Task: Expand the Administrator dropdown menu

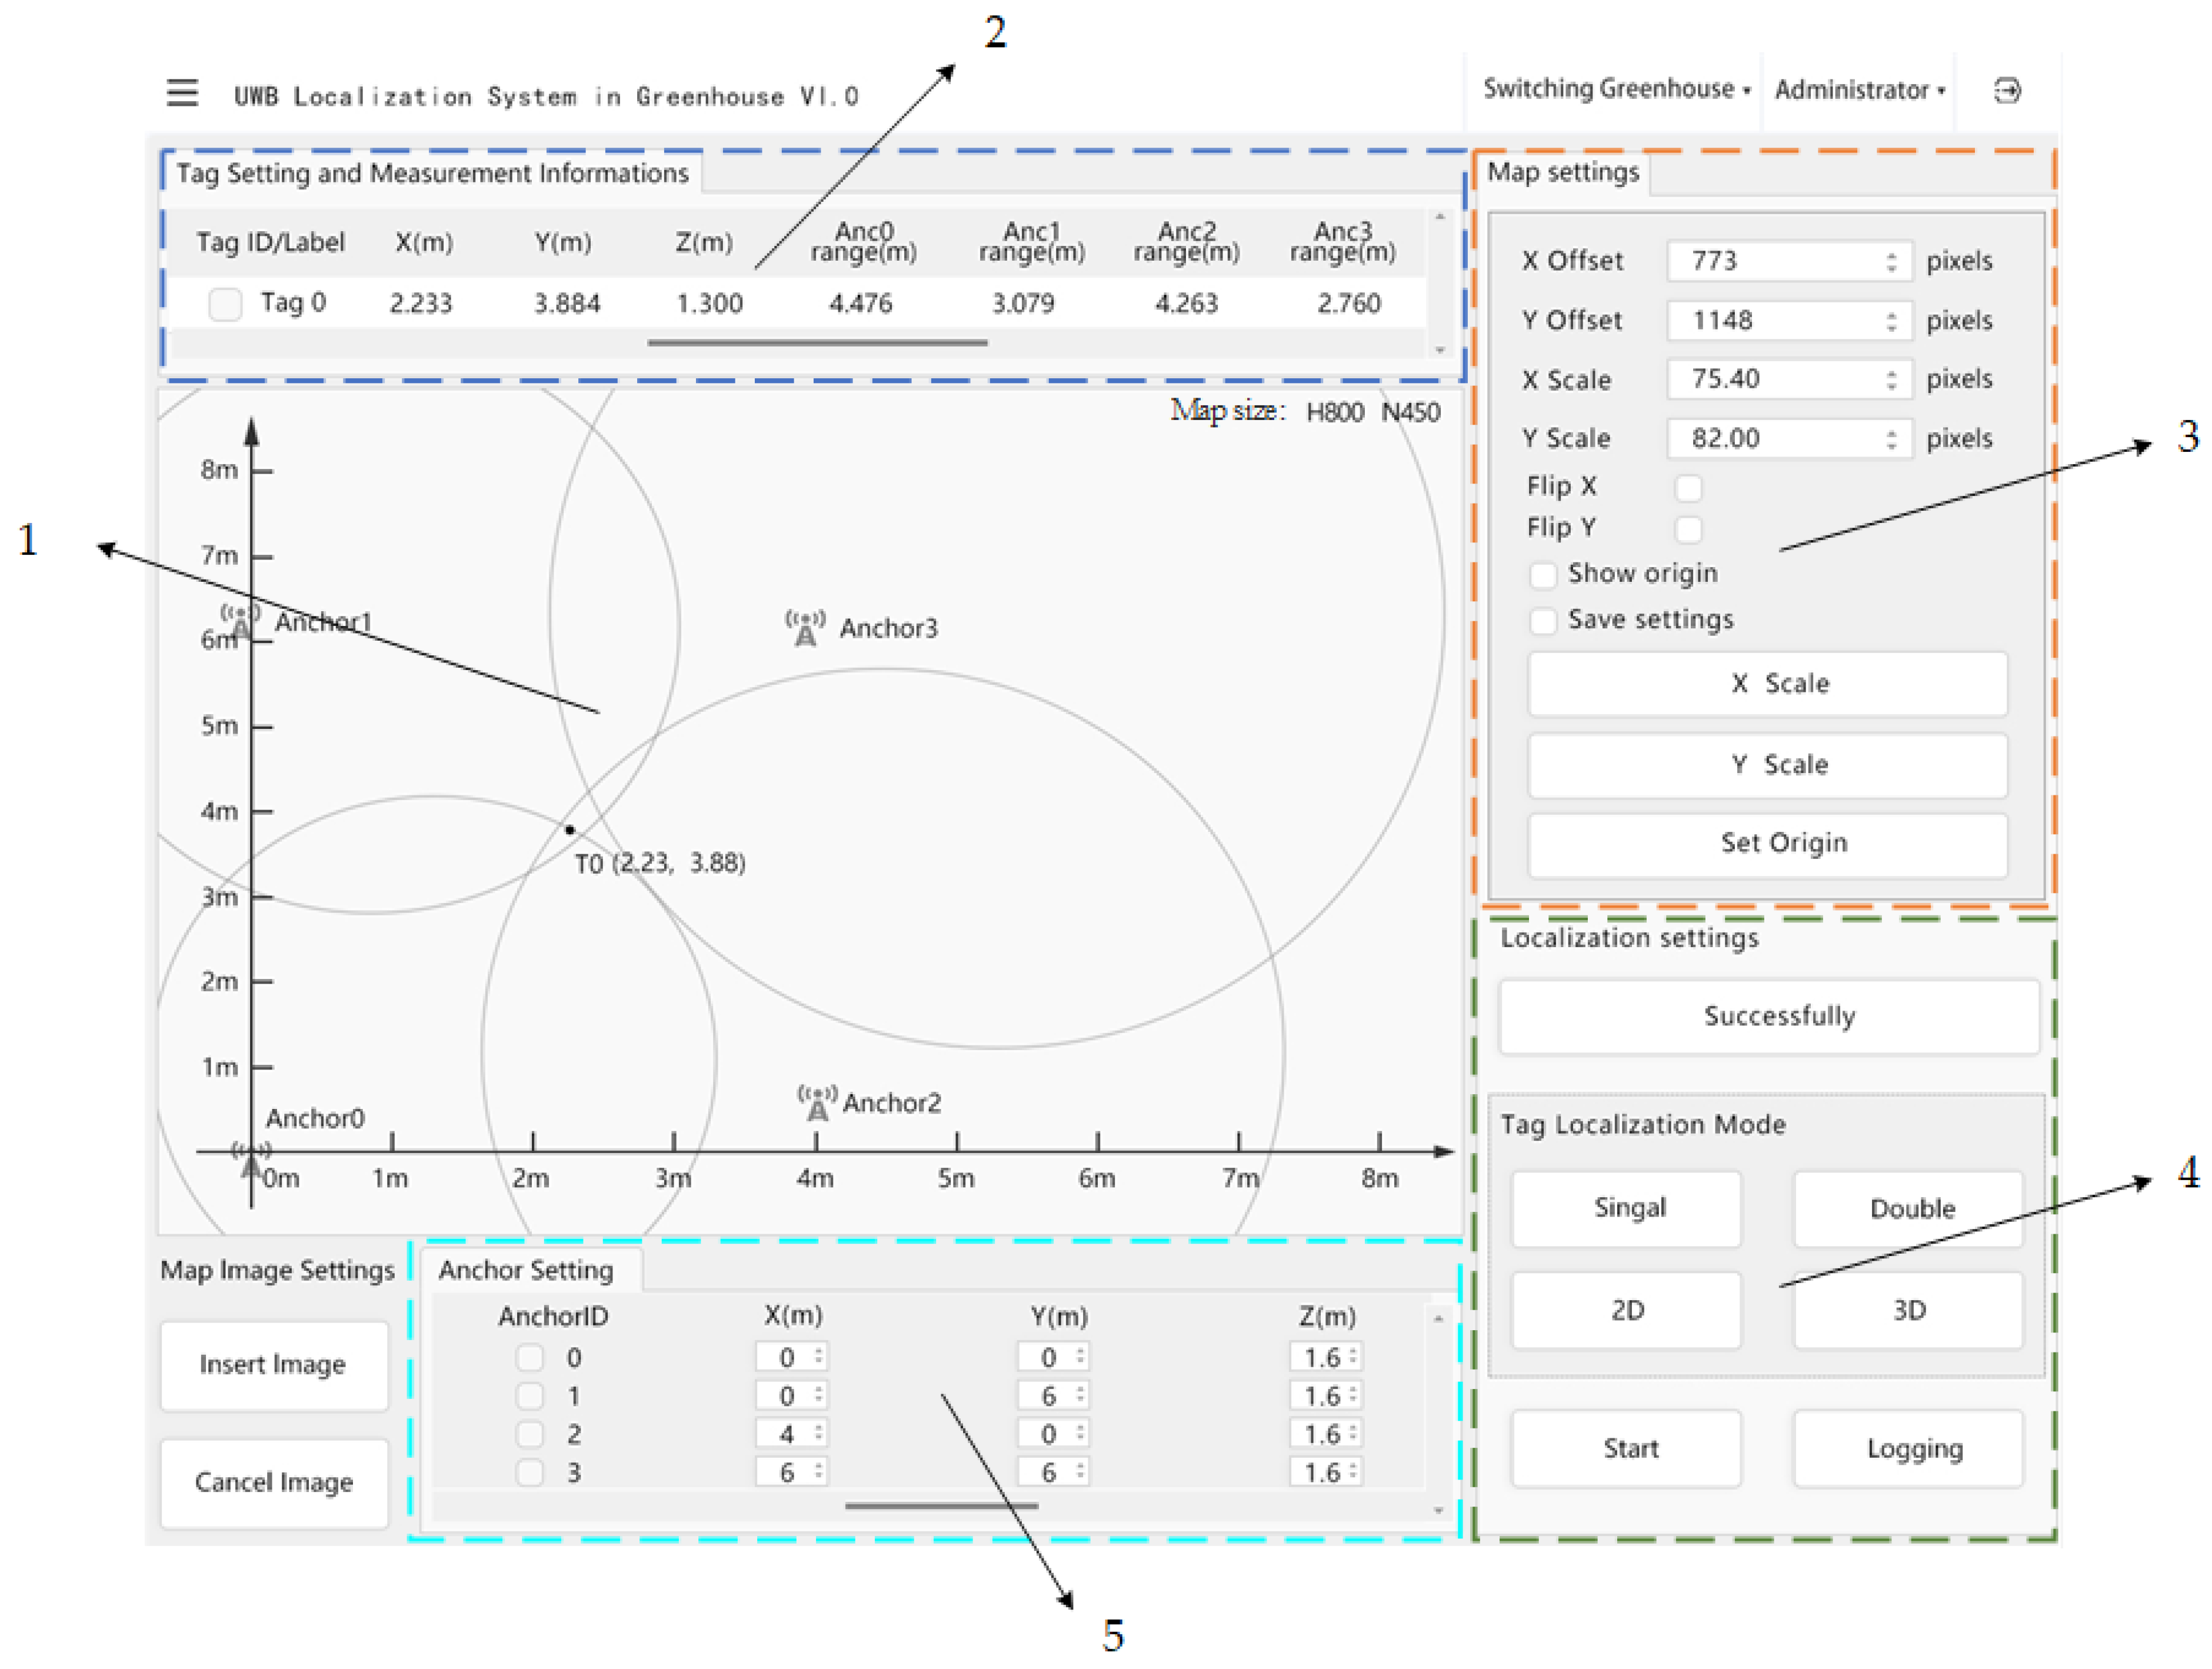Action: click(x=1858, y=90)
